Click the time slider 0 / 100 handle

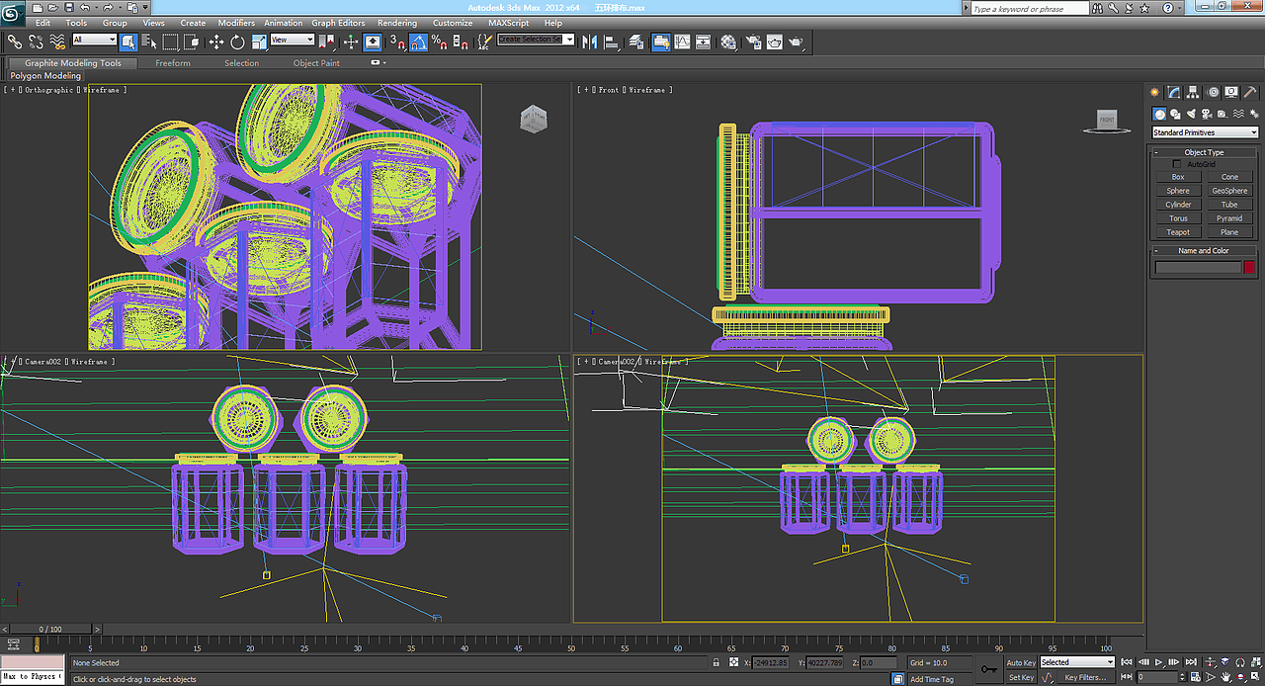click(x=49, y=629)
